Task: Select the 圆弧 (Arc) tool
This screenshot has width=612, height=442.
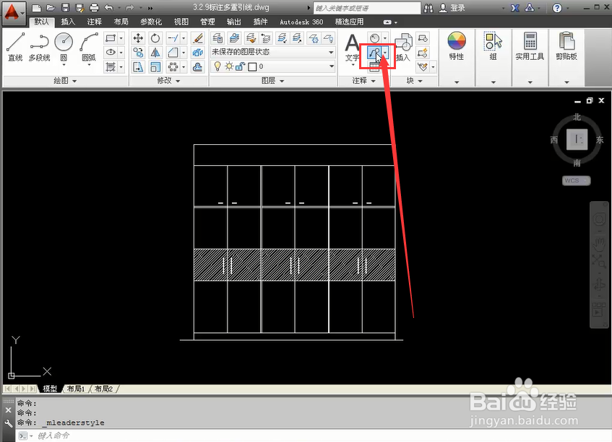Action: coord(89,47)
